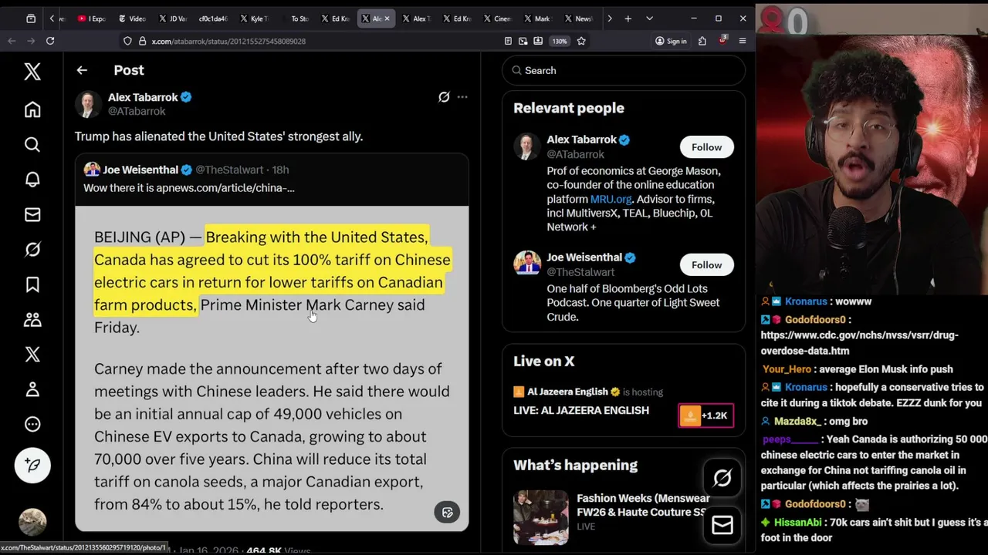Switch to the JD Van tab

174,18
